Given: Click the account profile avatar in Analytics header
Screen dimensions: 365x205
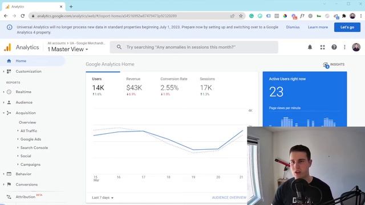Looking at the screenshot, I should (356, 47).
